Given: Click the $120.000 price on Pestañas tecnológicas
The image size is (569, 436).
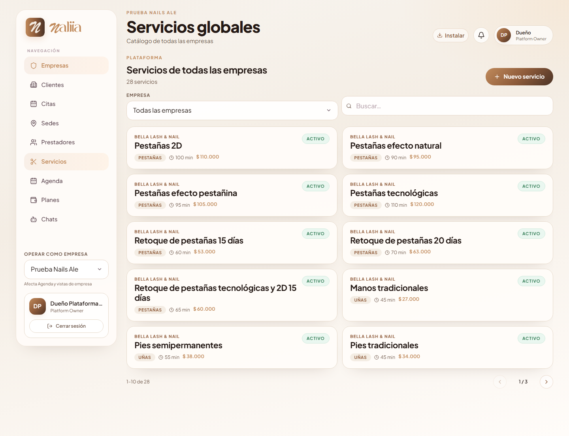Looking at the screenshot, I should pyautogui.click(x=422, y=204).
